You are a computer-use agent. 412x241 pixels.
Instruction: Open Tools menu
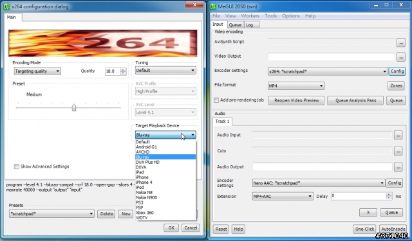click(x=270, y=16)
